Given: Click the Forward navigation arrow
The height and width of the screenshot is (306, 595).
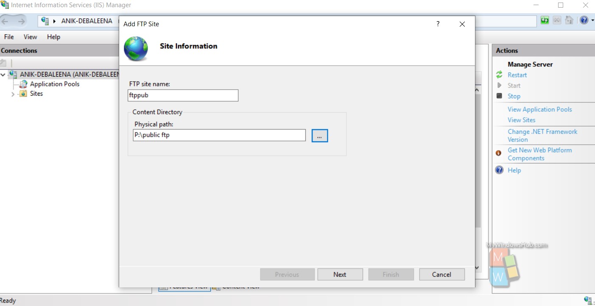Looking at the screenshot, I should [21, 21].
